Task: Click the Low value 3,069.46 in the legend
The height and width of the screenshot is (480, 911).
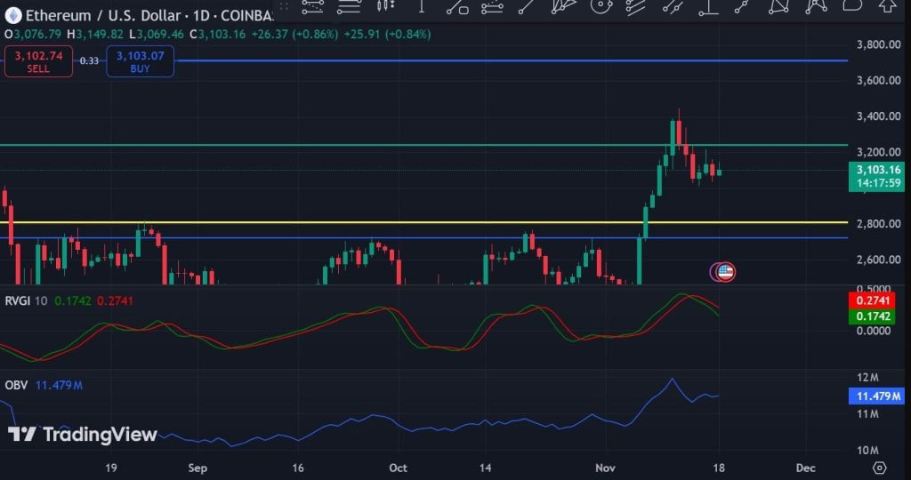Action: coord(160,35)
